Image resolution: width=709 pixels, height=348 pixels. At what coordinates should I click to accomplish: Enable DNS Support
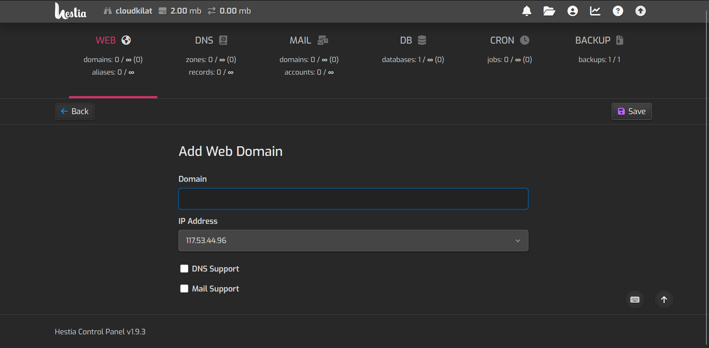pos(184,269)
